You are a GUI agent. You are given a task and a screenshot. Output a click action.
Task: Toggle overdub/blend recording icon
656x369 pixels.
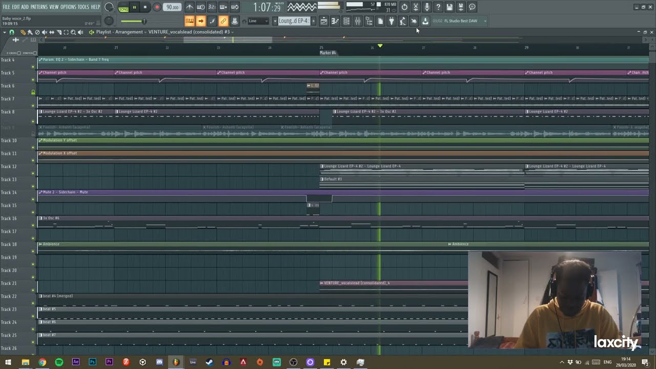click(x=223, y=7)
